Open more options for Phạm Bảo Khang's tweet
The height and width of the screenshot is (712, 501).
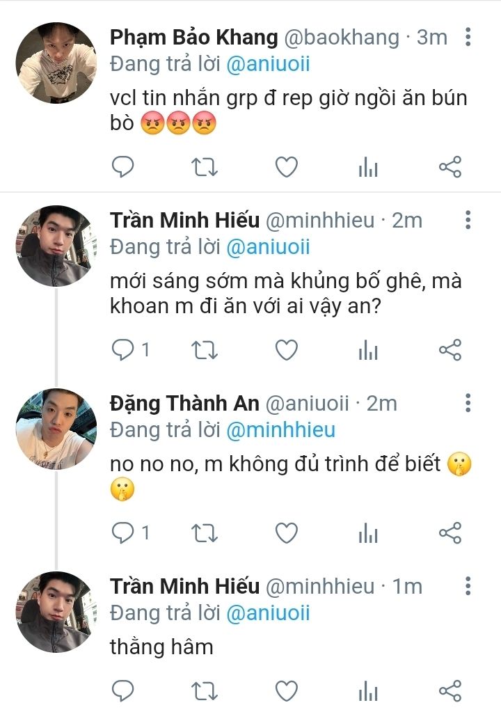(468, 36)
